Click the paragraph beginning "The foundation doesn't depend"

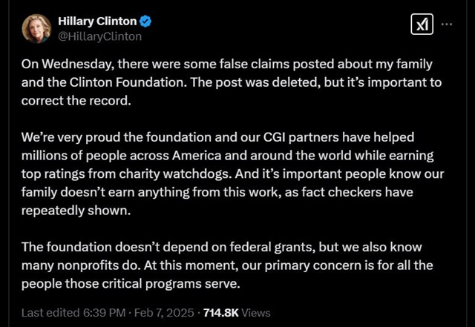227,265
